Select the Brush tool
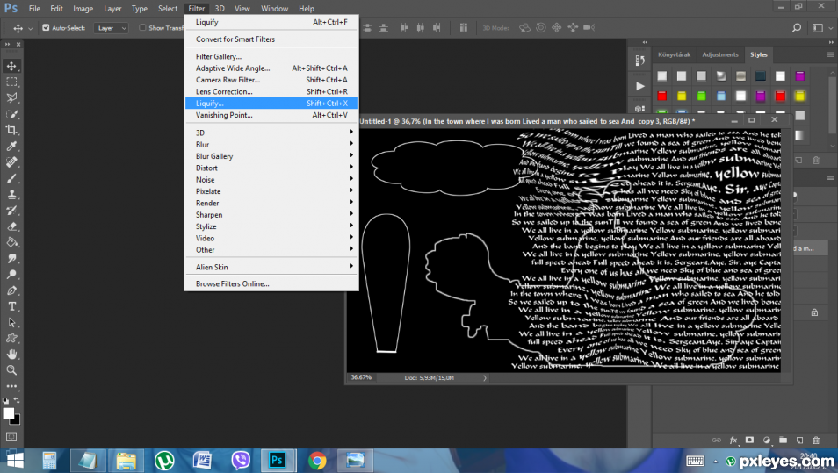Screen dimensions: 838x473 (11, 178)
